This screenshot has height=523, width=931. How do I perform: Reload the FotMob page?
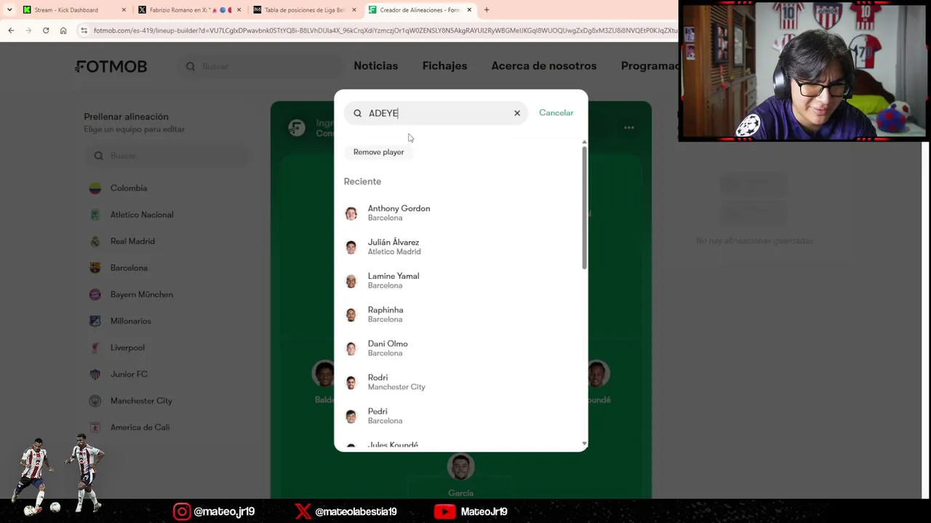pos(46,31)
